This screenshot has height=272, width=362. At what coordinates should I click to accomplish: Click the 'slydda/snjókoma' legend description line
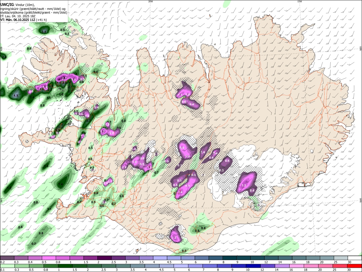coord(34,12)
